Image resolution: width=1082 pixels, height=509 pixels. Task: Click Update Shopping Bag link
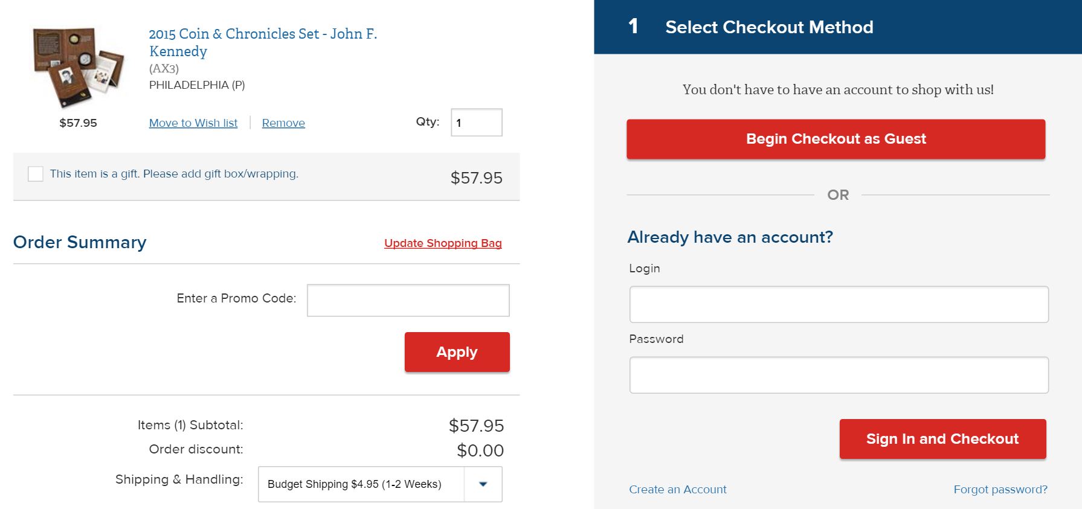[x=443, y=243]
